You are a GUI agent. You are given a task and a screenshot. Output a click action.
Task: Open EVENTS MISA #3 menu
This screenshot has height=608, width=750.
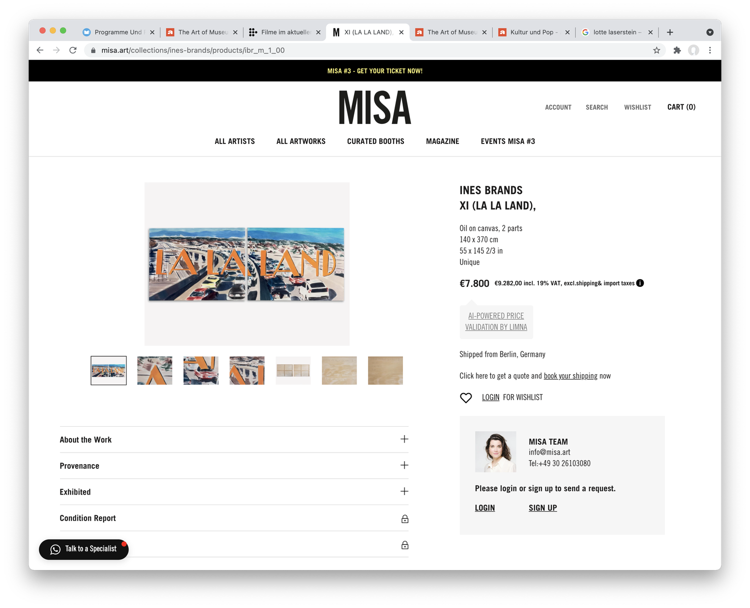coord(508,141)
